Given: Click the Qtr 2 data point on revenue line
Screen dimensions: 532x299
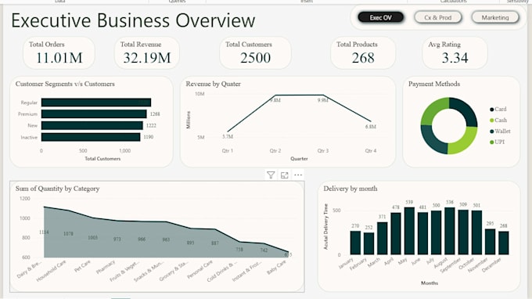Looking at the screenshot, I should [275, 95].
